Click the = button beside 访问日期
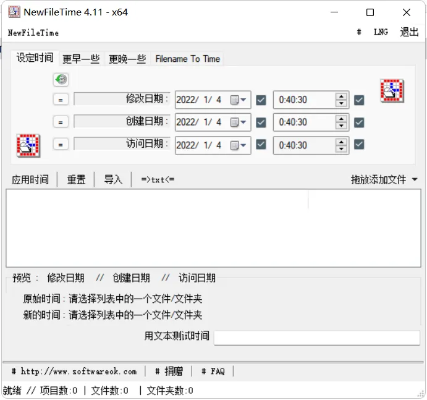 [61, 145]
